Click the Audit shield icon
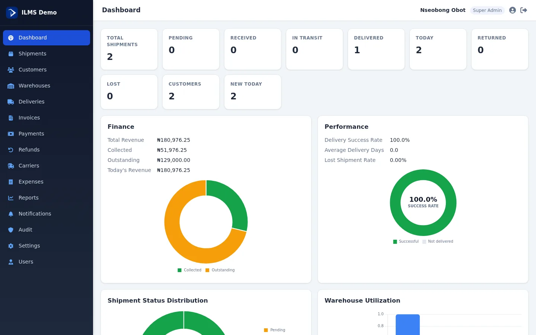Screen dimensions: 536x335 (x=11, y=230)
